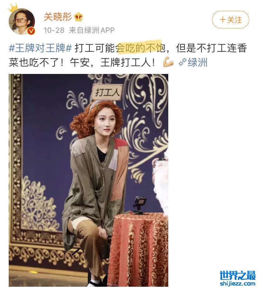
Task: Click the 打工人 sign in the photo
Action: [107, 92]
